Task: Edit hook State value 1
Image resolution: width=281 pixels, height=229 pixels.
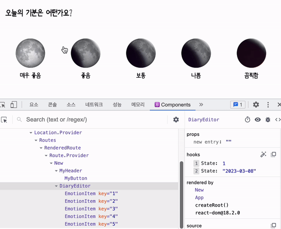Action: [224, 163]
